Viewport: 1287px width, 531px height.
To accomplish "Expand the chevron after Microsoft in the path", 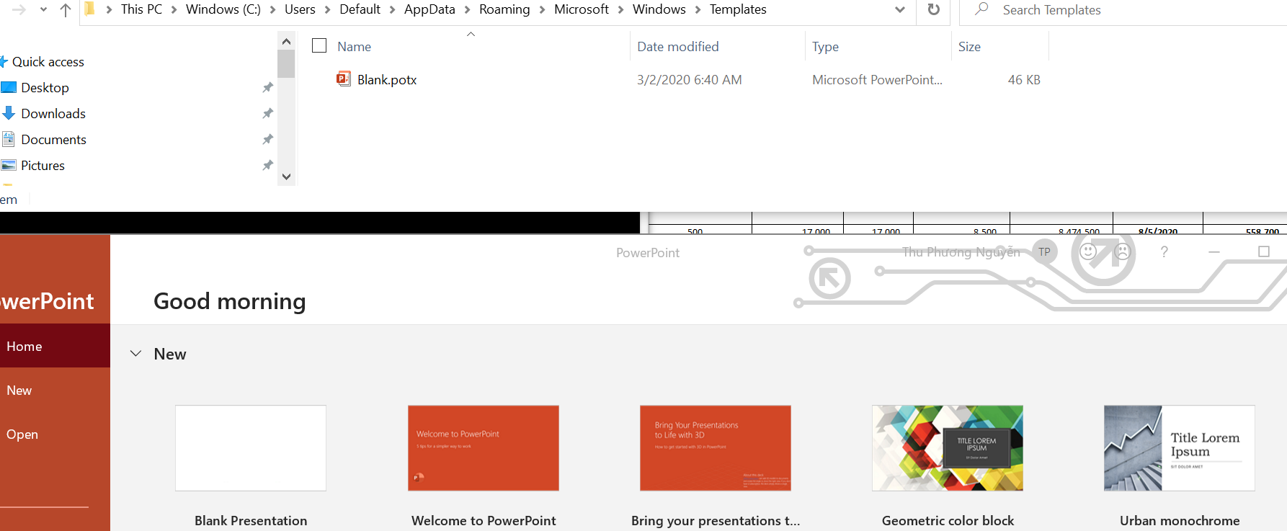I will pyautogui.click(x=620, y=10).
